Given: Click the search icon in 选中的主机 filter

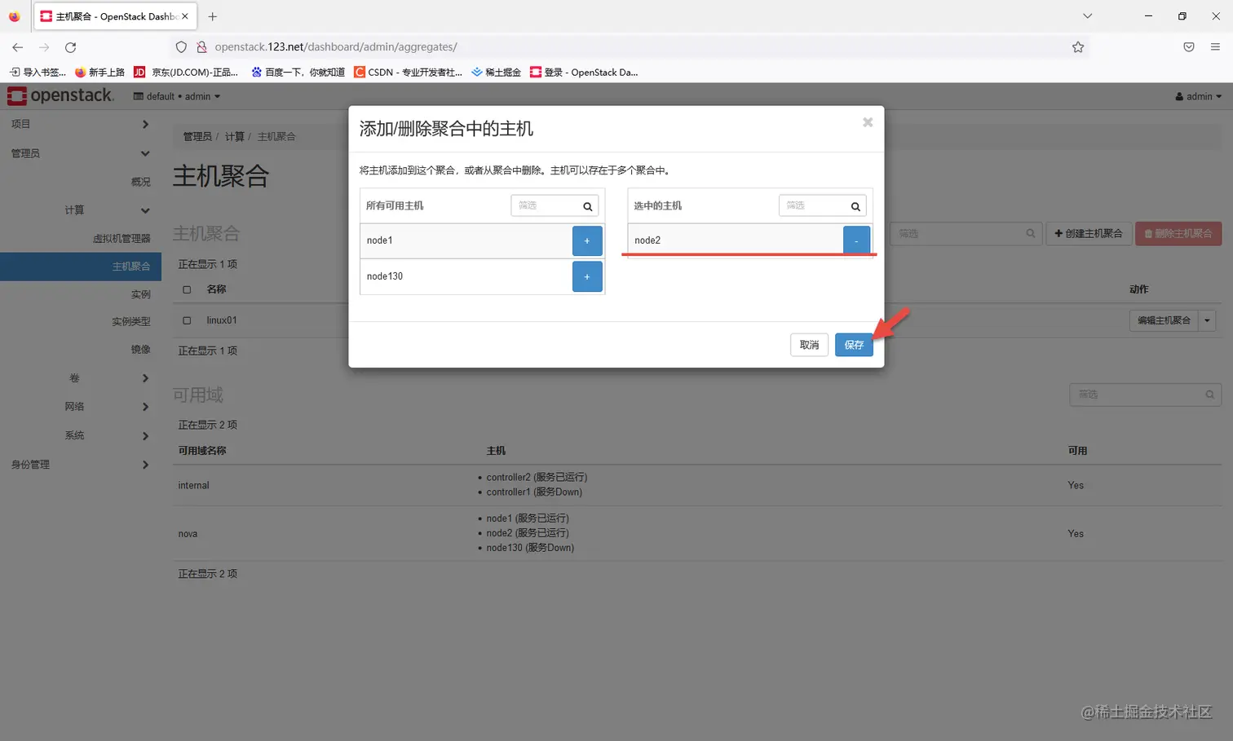Looking at the screenshot, I should [855, 205].
